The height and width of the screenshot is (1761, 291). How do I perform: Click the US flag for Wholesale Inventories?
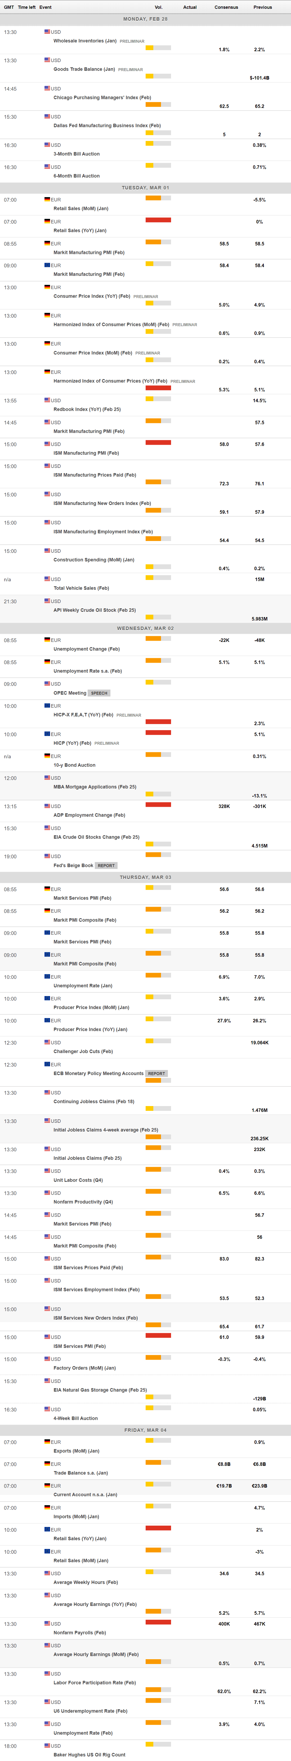(x=47, y=32)
